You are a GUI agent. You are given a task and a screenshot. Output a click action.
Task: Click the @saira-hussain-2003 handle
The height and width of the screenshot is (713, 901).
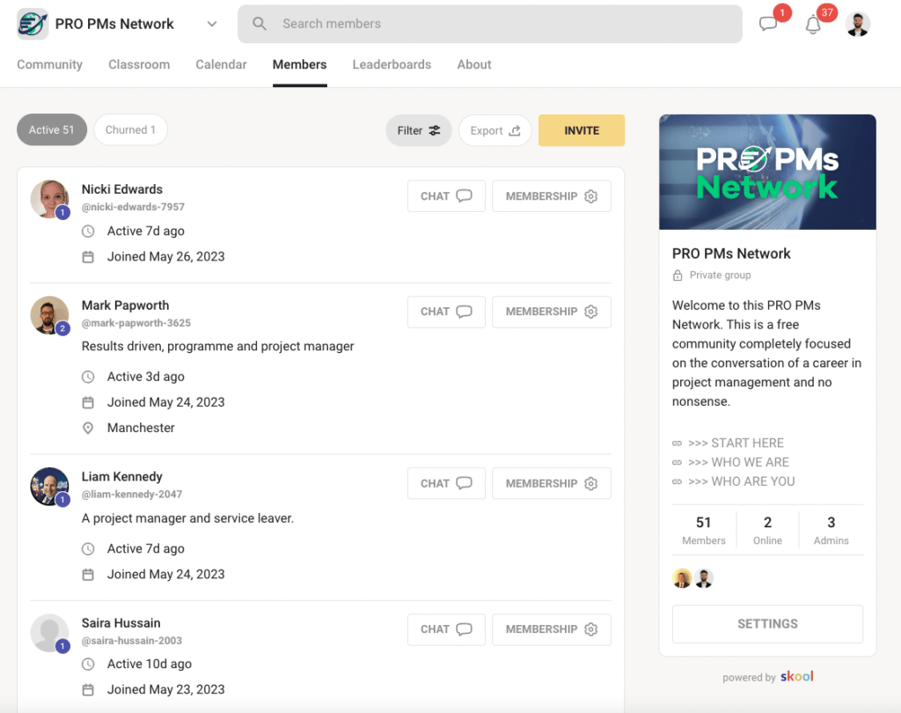pyautogui.click(x=132, y=640)
